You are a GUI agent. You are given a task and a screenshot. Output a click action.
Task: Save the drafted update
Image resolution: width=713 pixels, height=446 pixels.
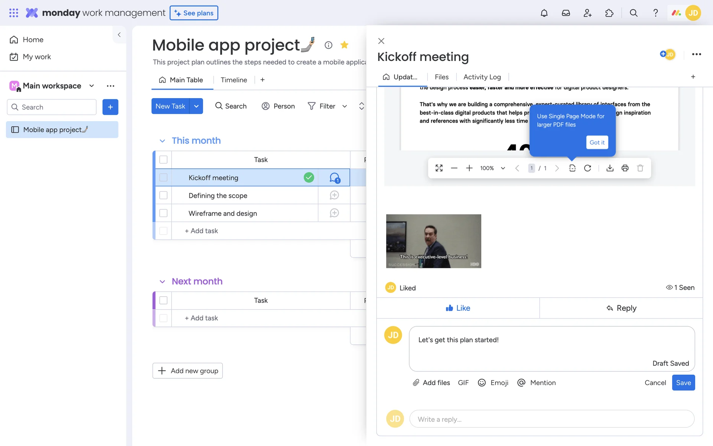683,383
